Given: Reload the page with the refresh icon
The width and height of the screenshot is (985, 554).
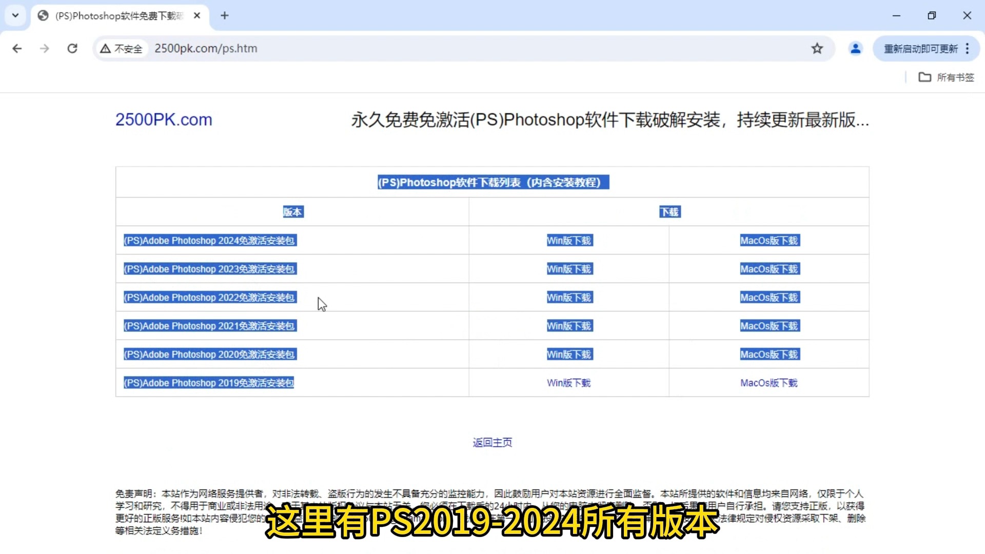Looking at the screenshot, I should [x=72, y=48].
